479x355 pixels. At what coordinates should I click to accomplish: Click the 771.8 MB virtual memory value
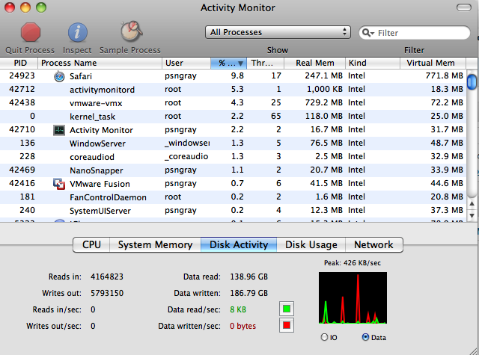pyautogui.click(x=444, y=76)
